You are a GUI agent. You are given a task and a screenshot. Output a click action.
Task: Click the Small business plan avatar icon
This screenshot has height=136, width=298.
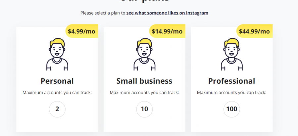point(144,55)
